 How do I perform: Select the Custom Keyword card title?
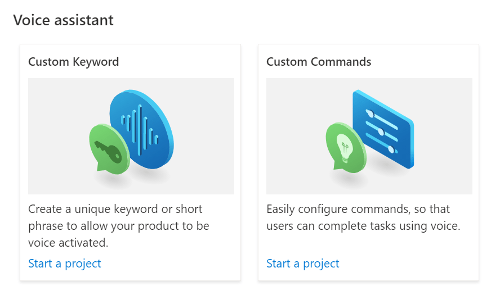73,62
